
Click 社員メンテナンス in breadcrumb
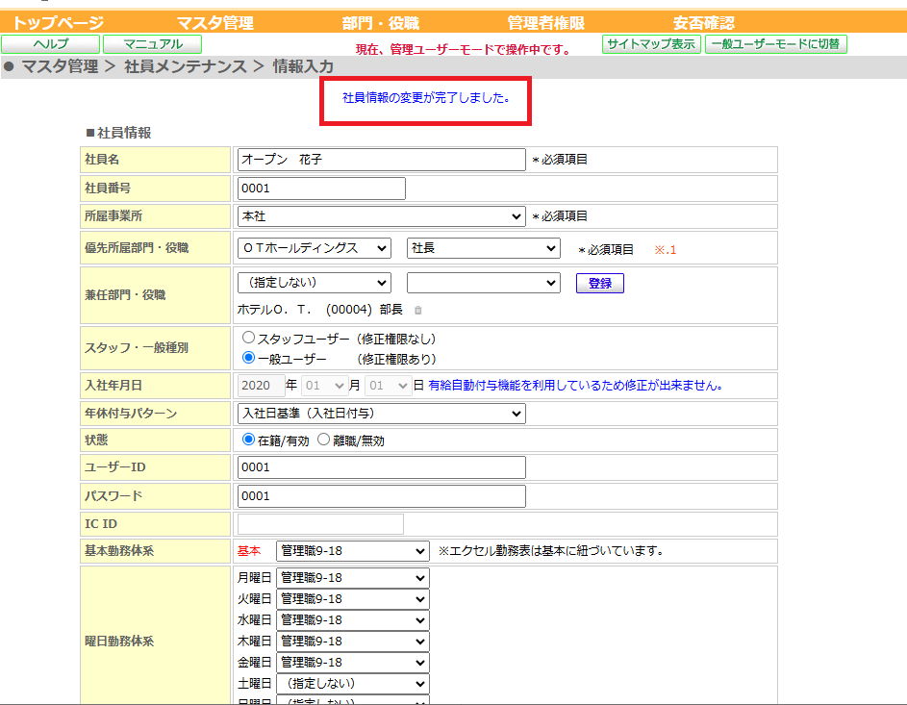[x=186, y=66]
